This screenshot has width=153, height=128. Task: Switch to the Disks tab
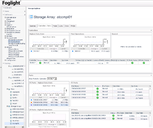pyautogui.click(x=67, y=26)
